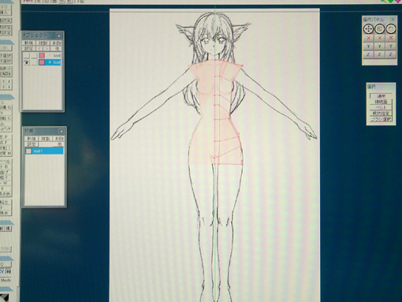
Task: Select the move handle in the operation panel
Action: [368, 29]
